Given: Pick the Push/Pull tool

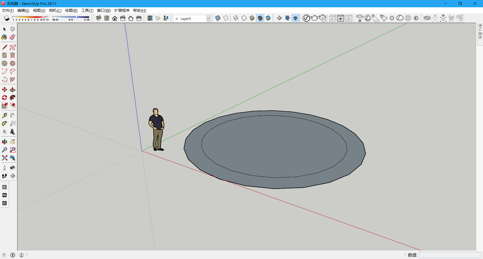Looking at the screenshot, I should coord(13,90).
